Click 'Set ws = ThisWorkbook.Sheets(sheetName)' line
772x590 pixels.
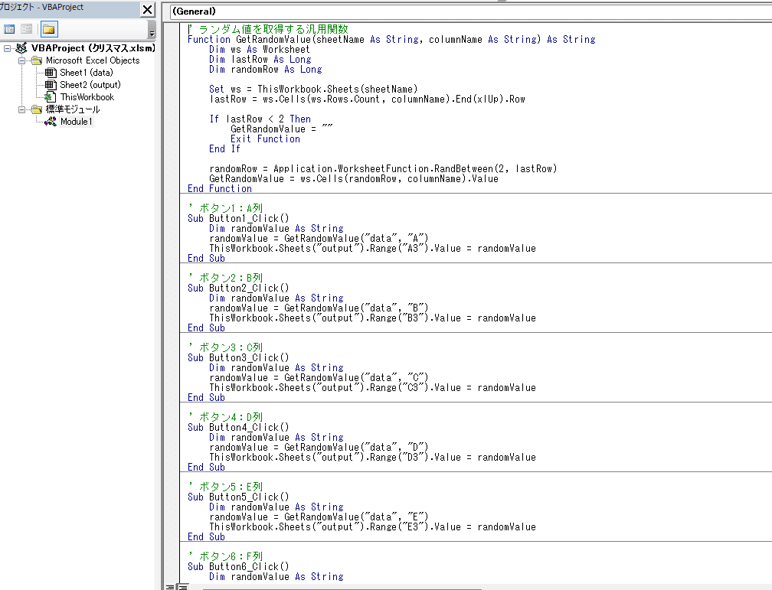tap(313, 89)
